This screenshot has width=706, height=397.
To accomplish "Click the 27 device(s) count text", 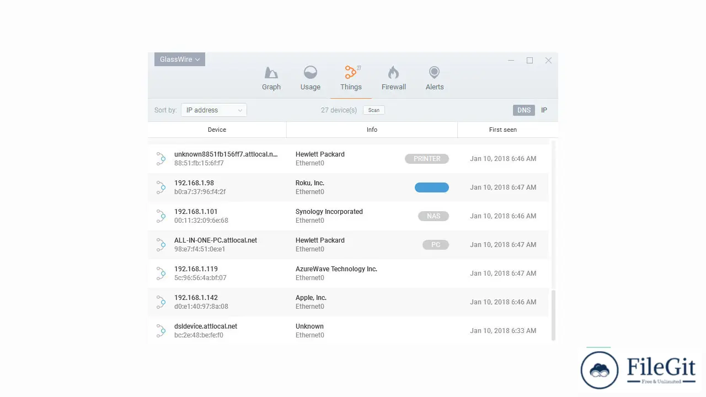I will click(x=339, y=110).
